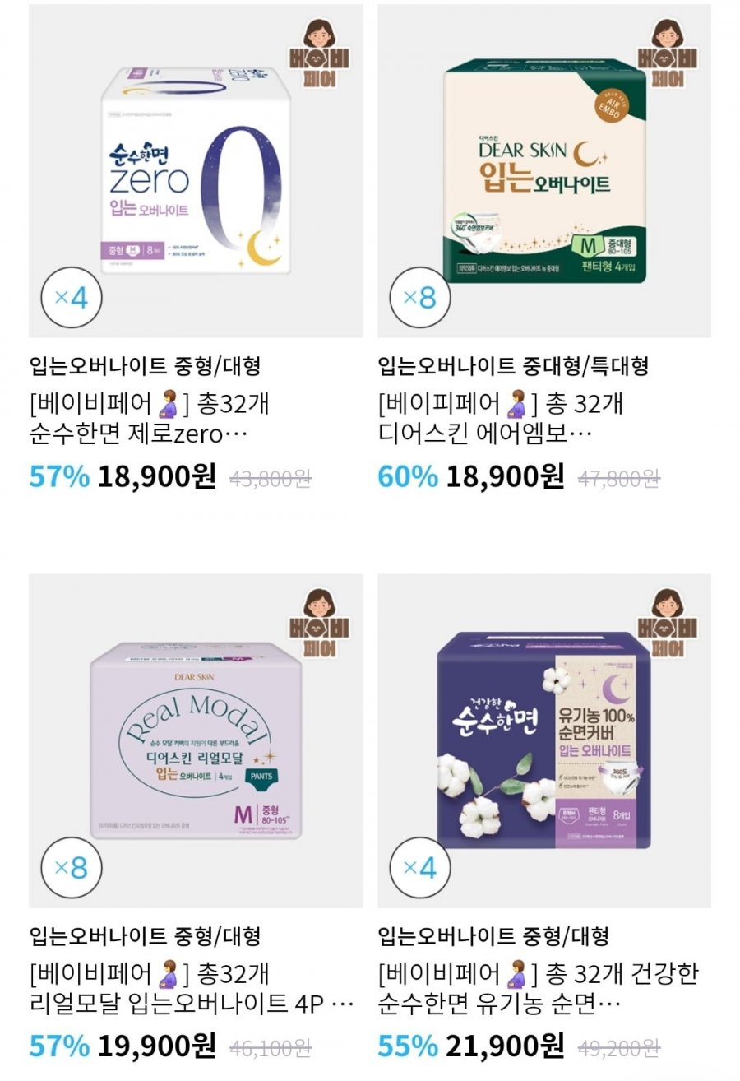Click the 19,900원 price of 리얼모달

[157, 1046]
